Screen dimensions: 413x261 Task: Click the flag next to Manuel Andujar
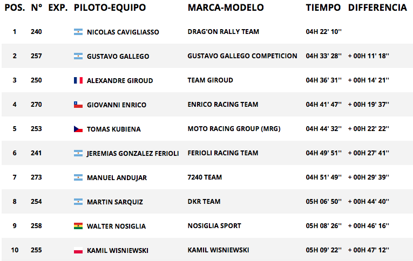pyautogui.click(x=78, y=177)
